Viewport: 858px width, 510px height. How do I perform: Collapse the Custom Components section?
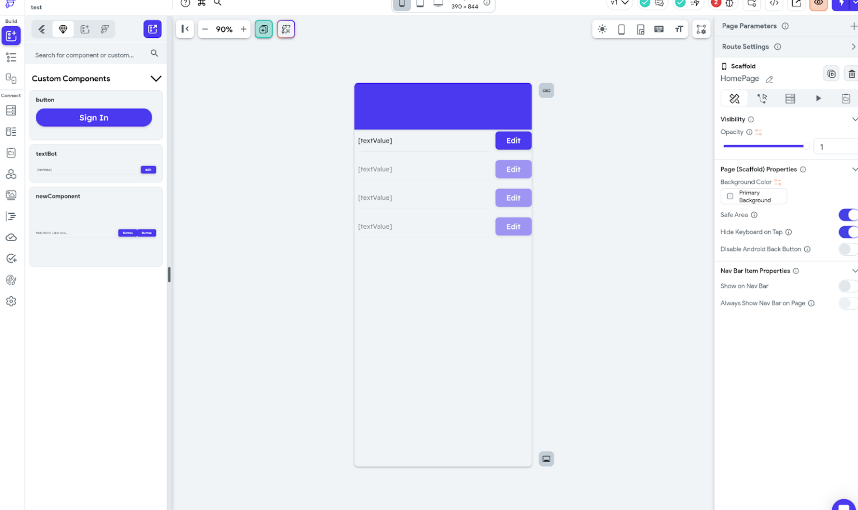coord(156,78)
